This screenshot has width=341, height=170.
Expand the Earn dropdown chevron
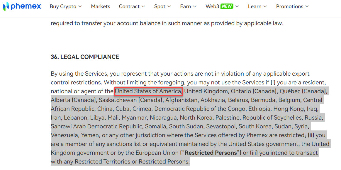coord(195,6)
